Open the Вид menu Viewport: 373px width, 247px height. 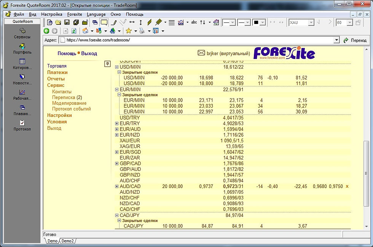[x=33, y=14]
